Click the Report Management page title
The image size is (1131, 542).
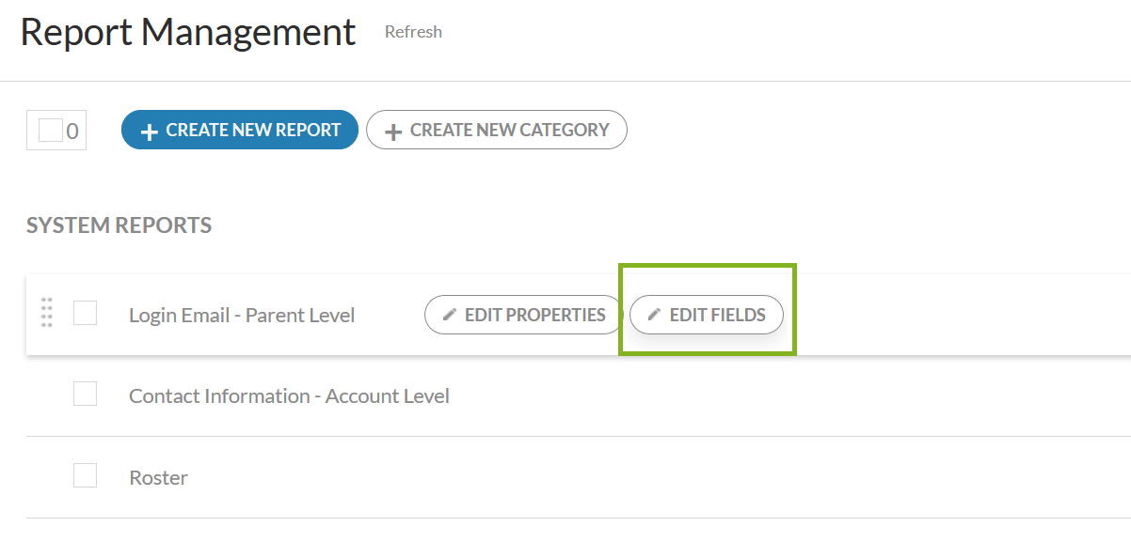coord(188,32)
